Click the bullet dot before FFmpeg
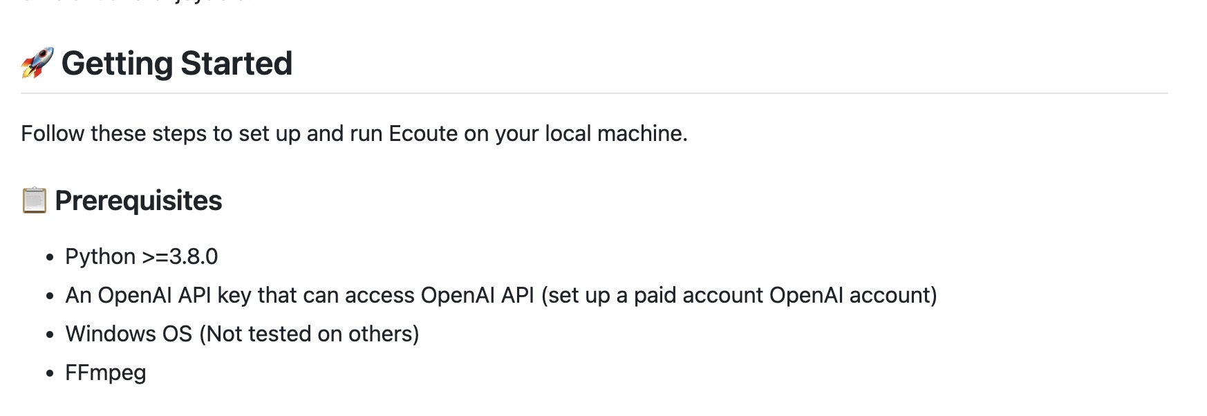 (50, 374)
